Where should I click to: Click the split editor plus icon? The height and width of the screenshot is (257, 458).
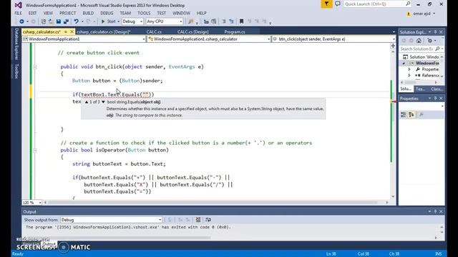coord(393,46)
